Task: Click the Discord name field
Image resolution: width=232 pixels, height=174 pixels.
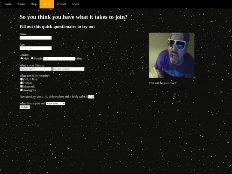Action: click(x=36, y=69)
